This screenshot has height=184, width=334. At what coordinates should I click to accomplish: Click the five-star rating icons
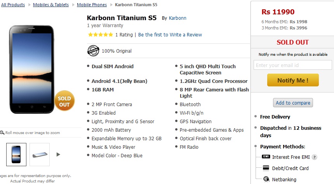(100, 34)
